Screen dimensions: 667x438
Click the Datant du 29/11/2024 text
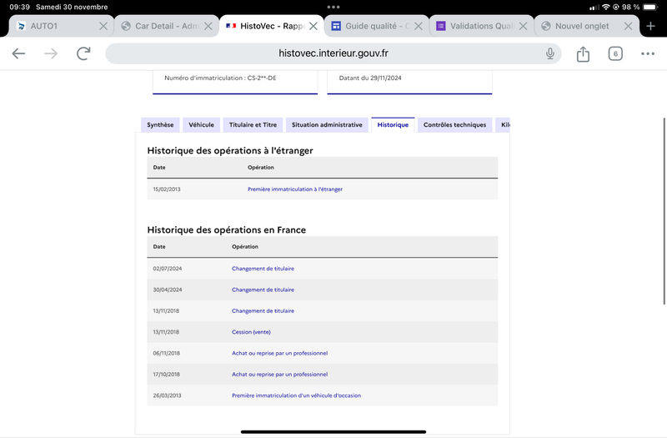tap(370, 78)
